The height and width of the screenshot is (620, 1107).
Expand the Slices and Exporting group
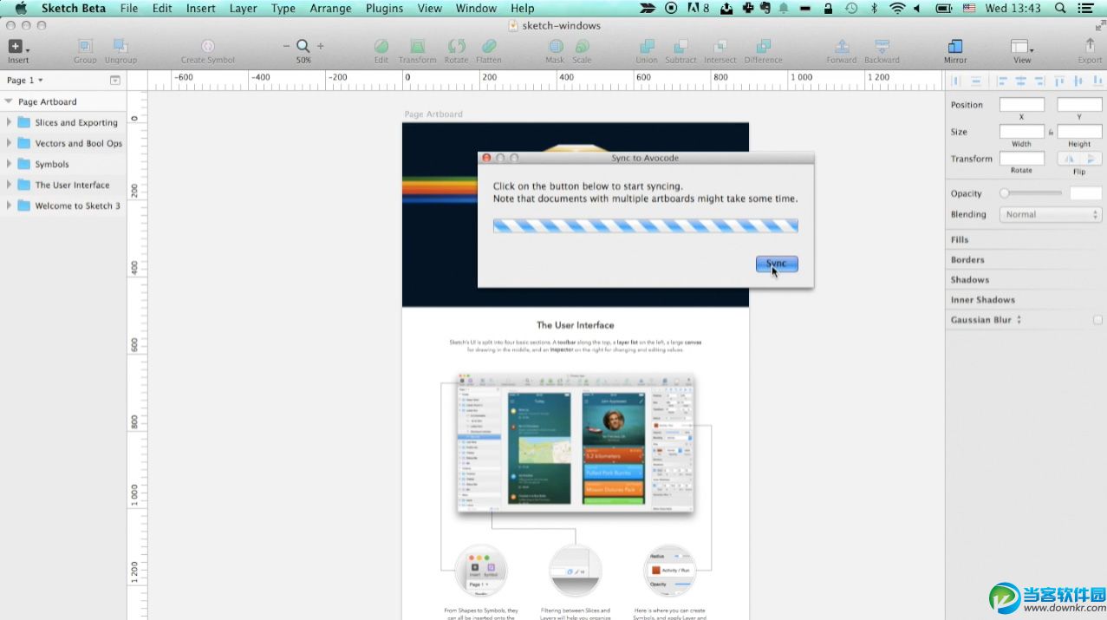point(10,122)
